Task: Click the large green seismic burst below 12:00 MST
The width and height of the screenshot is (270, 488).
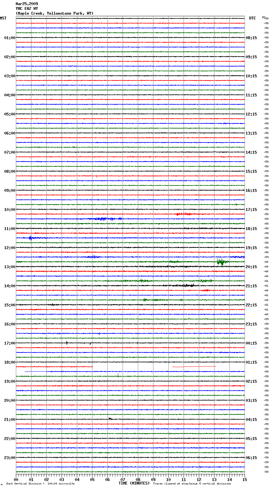Action: pos(222,262)
